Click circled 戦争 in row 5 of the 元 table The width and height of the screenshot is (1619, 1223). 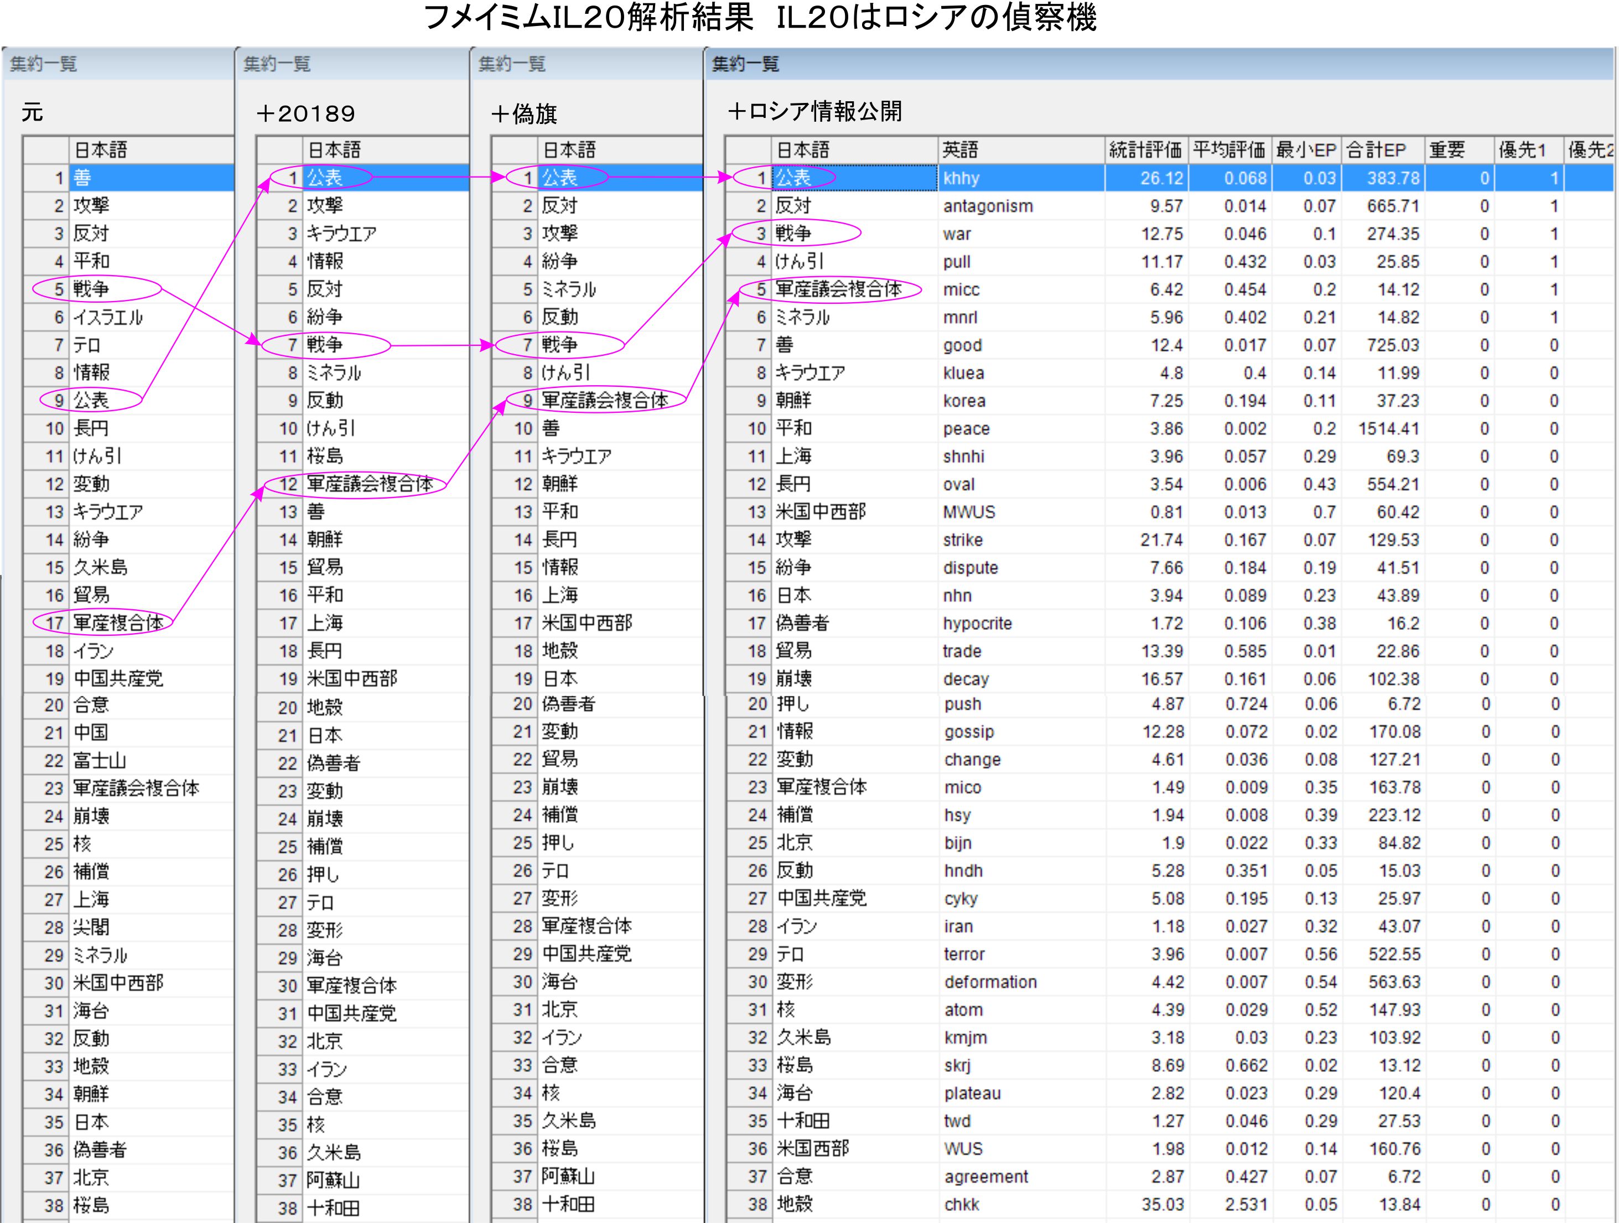(91, 289)
